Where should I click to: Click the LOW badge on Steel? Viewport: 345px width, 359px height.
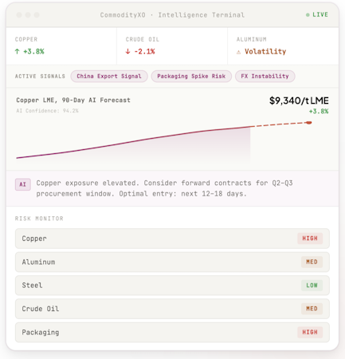312,286
